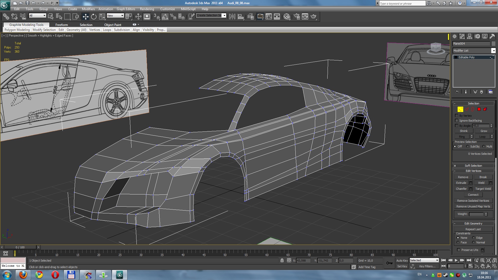Click the Target Weld button
The width and height of the screenshot is (498, 280).
pyautogui.click(x=483, y=189)
